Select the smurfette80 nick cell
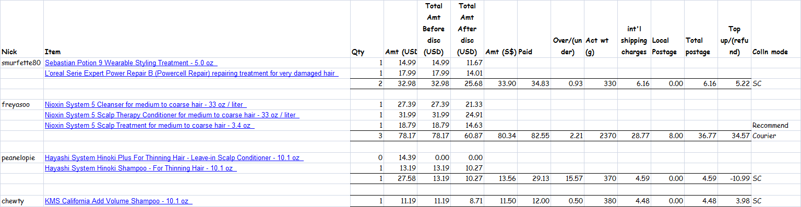 (x=21, y=63)
